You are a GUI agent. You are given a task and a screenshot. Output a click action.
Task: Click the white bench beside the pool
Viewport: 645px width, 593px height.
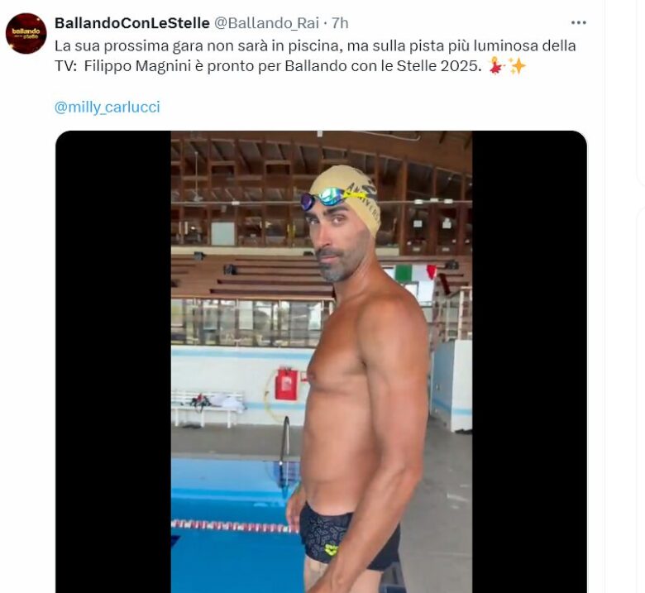click(x=208, y=408)
